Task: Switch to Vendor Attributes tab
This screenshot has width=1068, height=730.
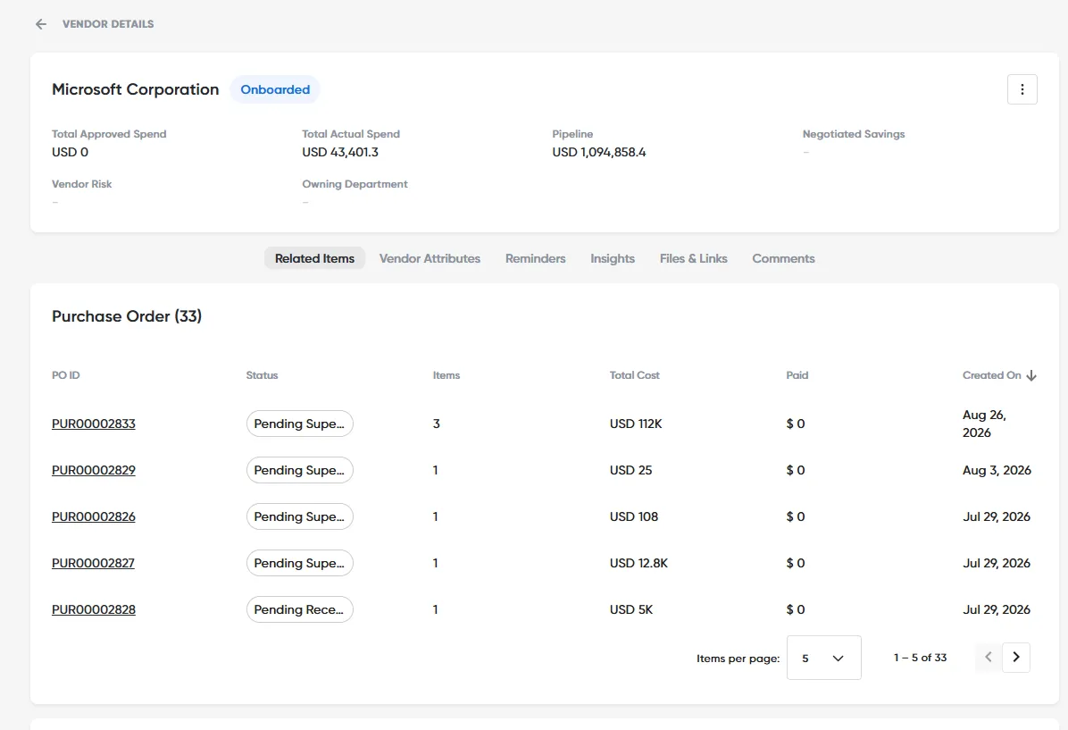Action: coord(430,258)
